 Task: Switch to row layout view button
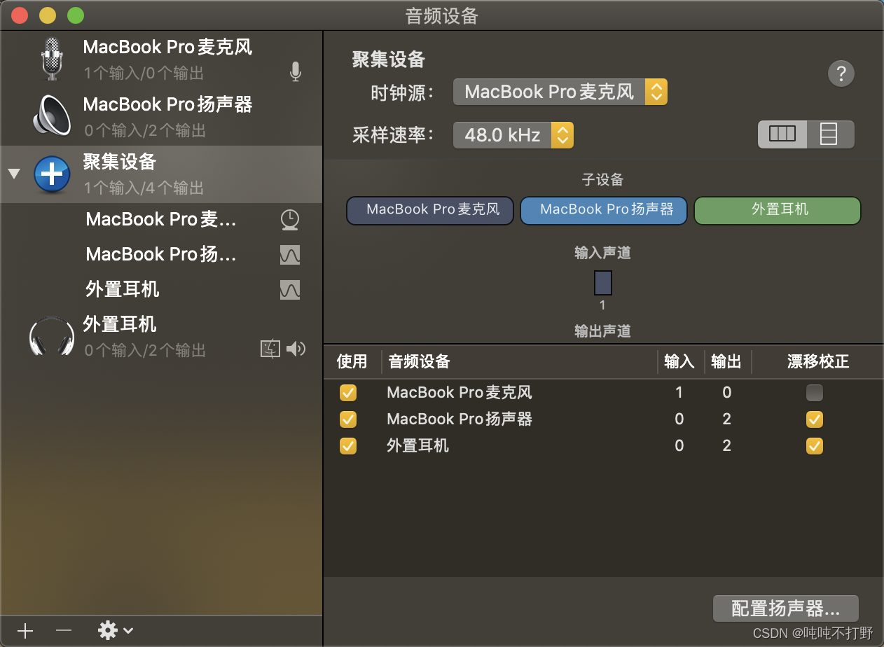click(830, 134)
